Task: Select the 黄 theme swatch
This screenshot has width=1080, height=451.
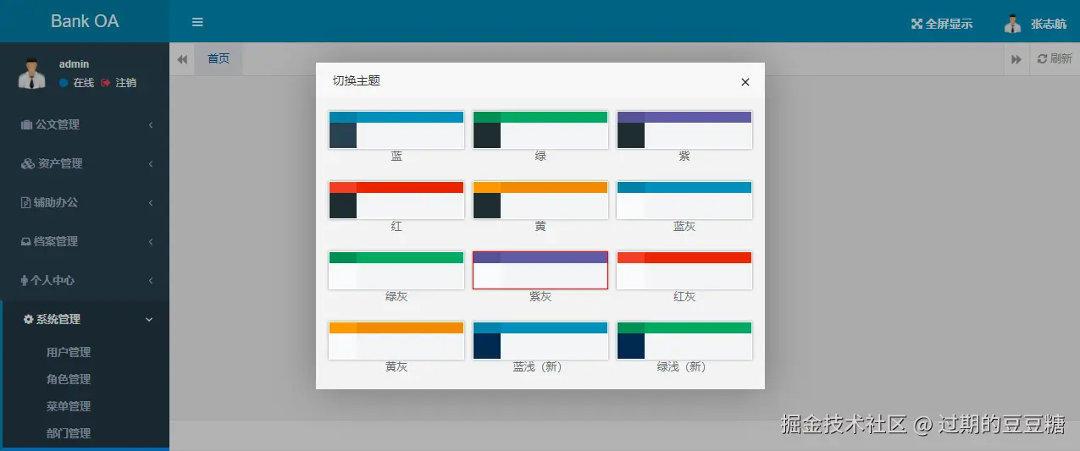Action: [540, 200]
